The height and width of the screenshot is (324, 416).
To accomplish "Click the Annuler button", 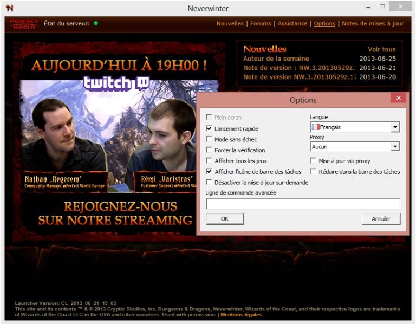I will [381, 219].
